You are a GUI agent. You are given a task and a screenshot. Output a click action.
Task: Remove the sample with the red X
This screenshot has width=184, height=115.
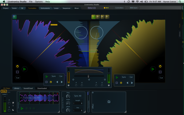[x=58, y=94]
